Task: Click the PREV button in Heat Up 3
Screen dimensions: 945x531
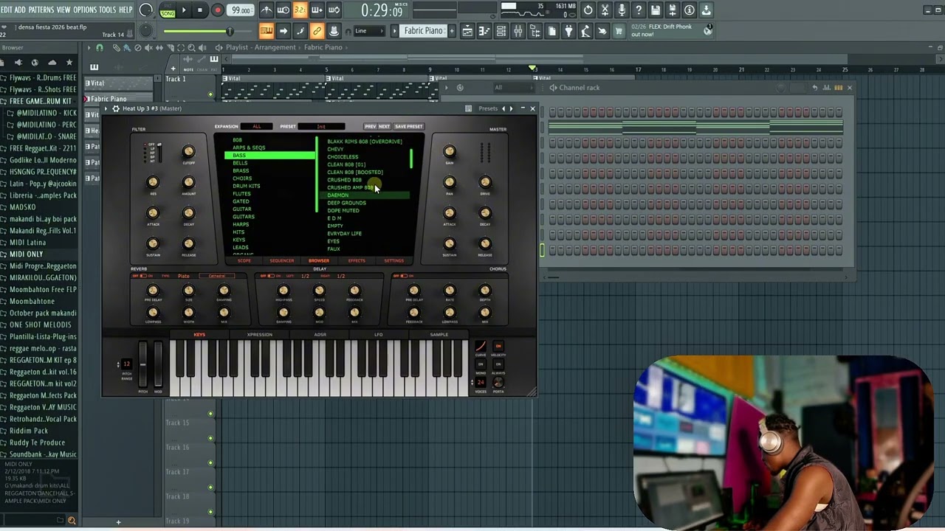Action: point(370,126)
